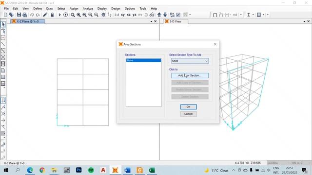This screenshot has width=312, height=175.
Task: Switch to the 3-D View tab
Action: tap(175, 21)
